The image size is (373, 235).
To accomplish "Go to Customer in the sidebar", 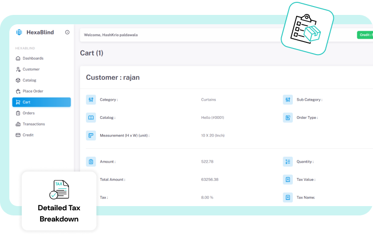I will pos(31,69).
